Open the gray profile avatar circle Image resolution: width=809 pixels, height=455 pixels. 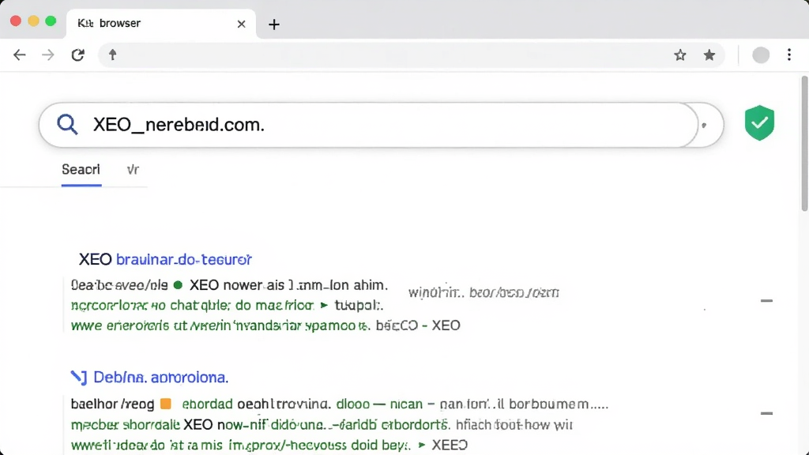[x=761, y=55]
